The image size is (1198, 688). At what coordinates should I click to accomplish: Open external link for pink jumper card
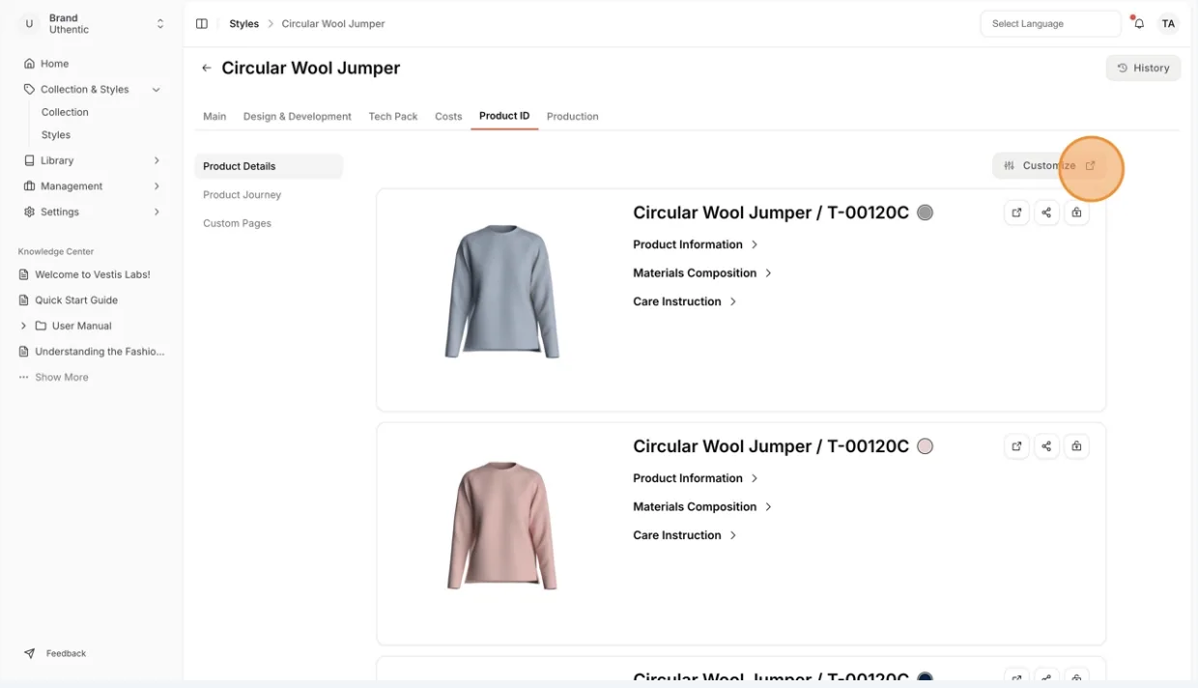(1016, 446)
